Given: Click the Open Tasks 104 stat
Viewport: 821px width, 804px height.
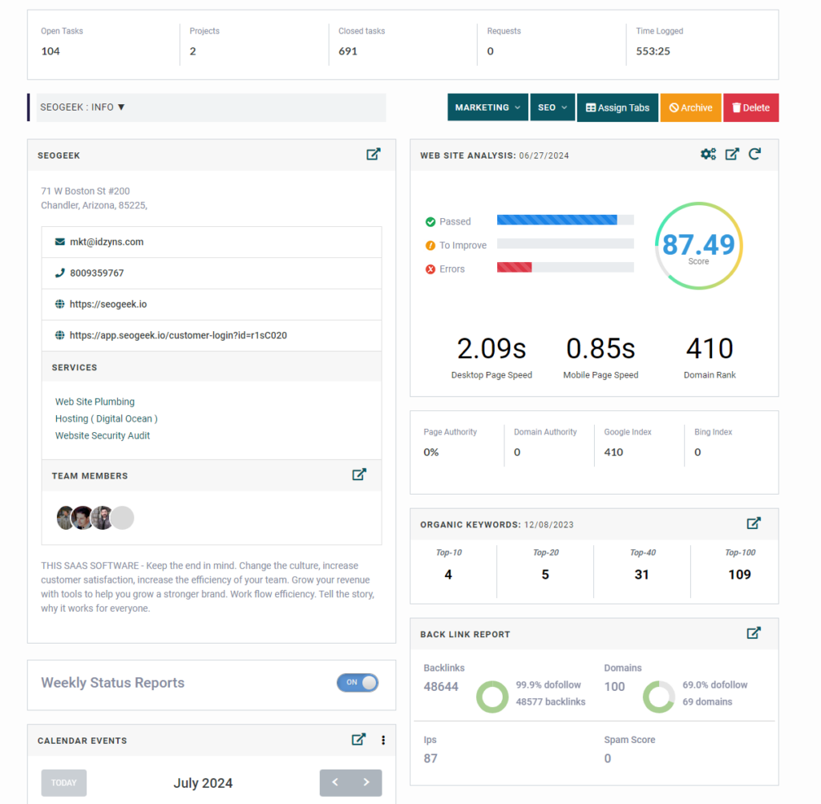Looking at the screenshot, I should click(x=51, y=51).
